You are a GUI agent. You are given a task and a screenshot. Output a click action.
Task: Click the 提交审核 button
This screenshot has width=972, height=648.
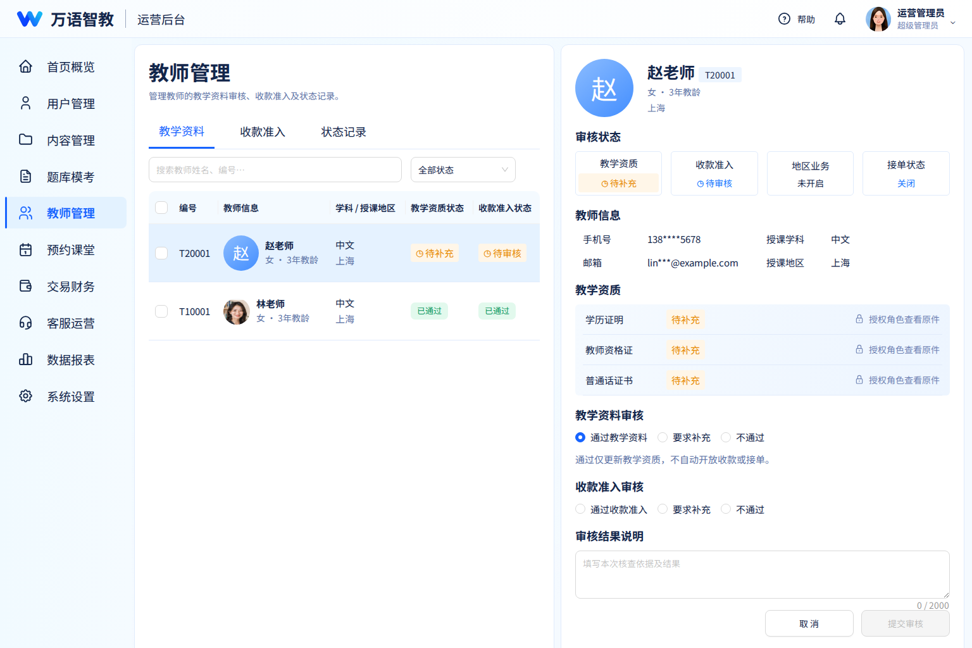tap(906, 623)
